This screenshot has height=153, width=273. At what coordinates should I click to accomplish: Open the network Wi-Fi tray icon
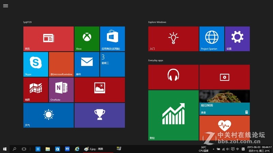pos(224,149)
